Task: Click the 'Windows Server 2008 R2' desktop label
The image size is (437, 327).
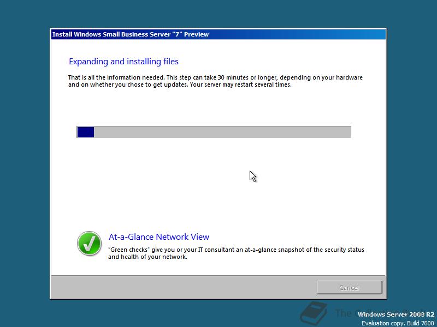Action: tap(395, 314)
